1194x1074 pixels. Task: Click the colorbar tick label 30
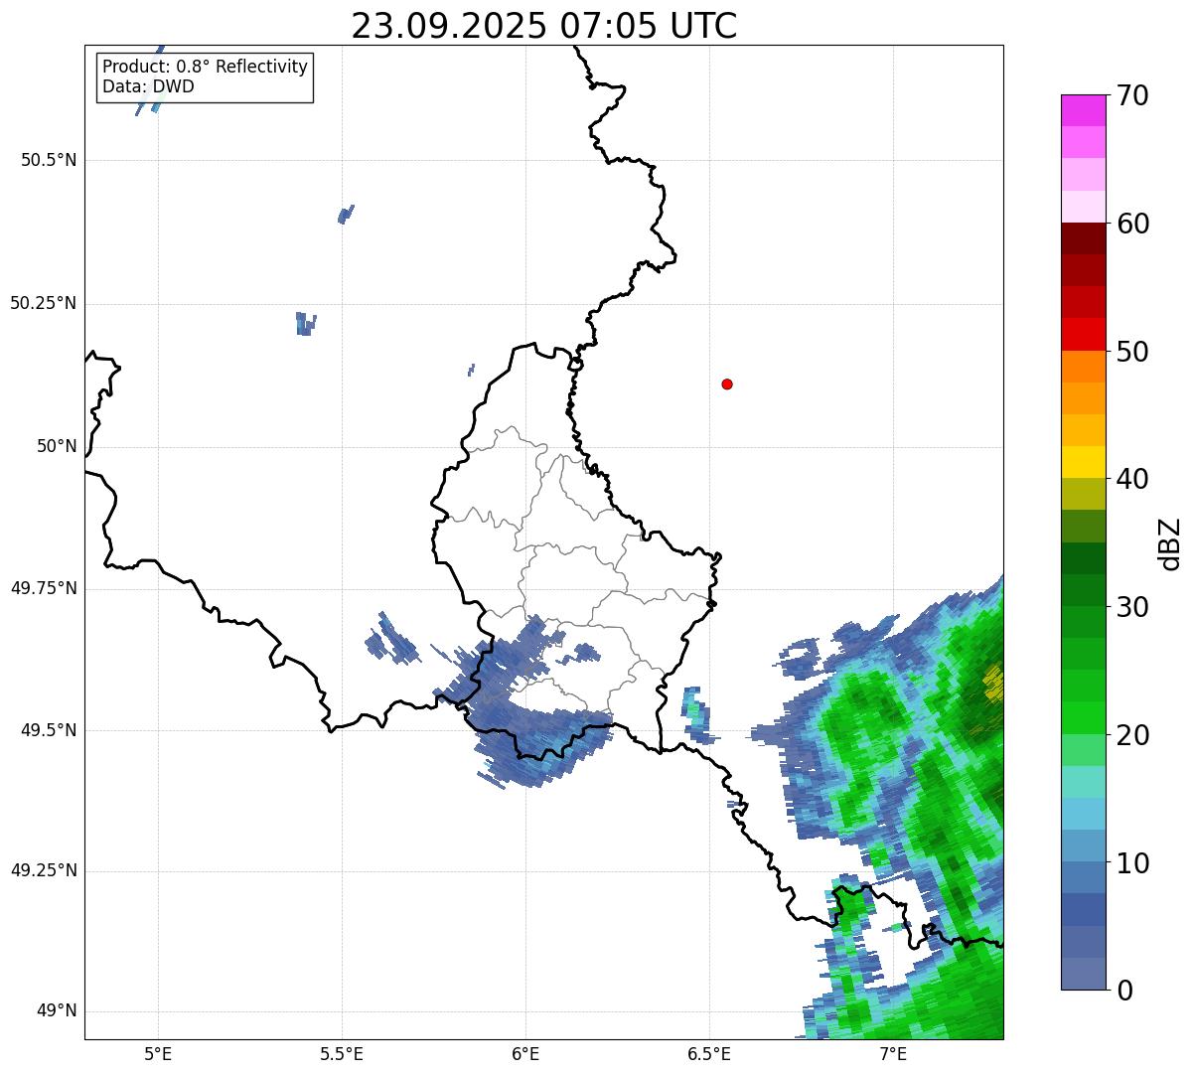click(x=1132, y=607)
